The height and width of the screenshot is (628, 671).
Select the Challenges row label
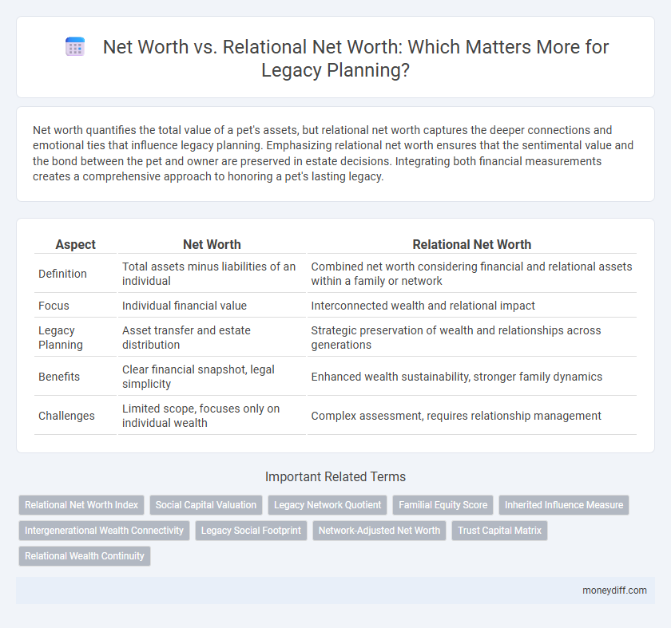click(66, 416)
